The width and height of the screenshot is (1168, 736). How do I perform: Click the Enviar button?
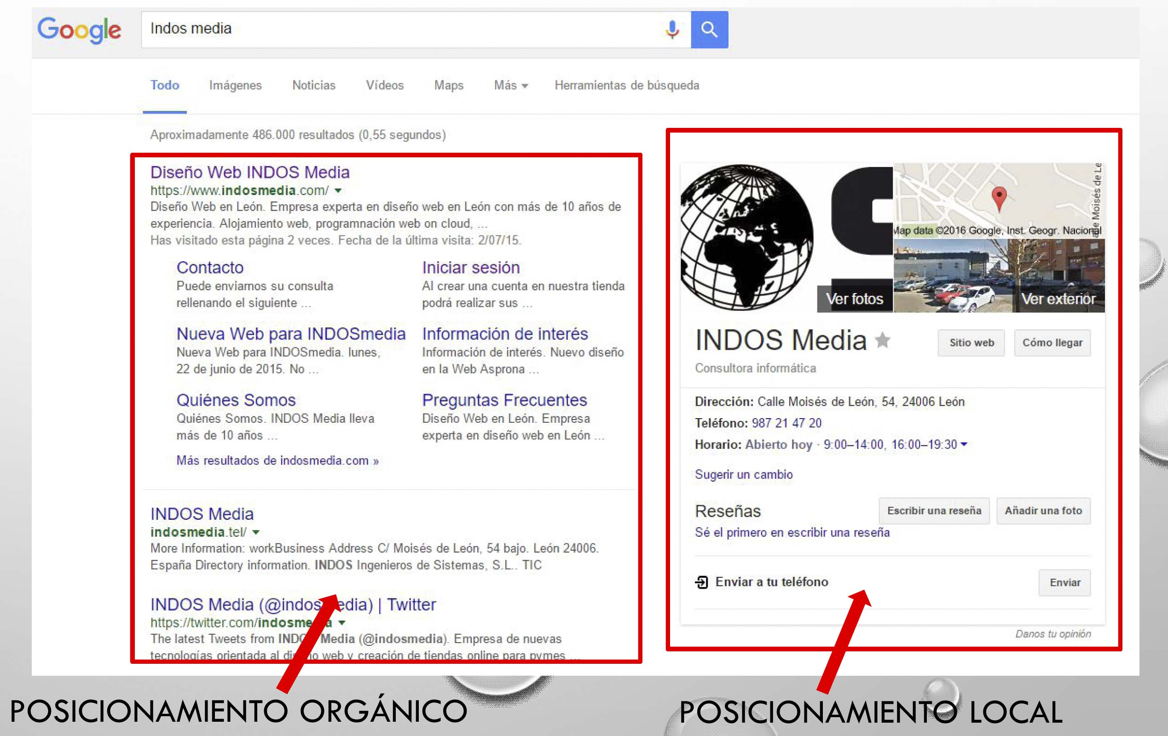click(1065, 582)
